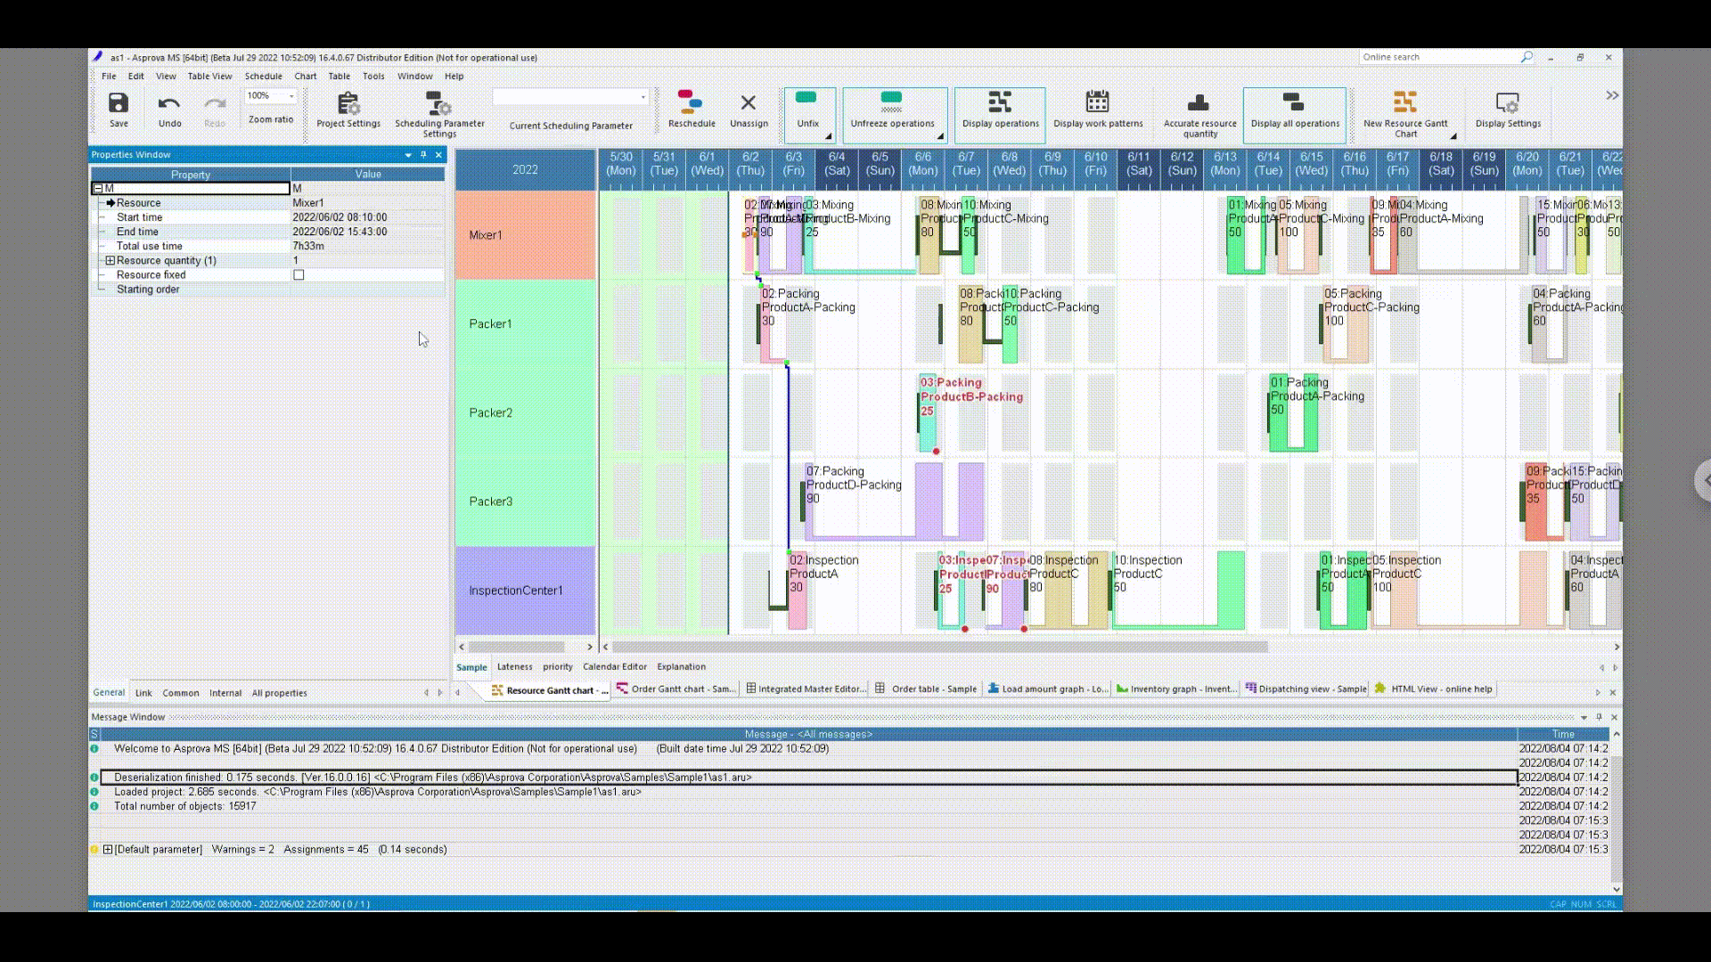Open the Help menu
1711x962 pixels.
coord(454,77)
